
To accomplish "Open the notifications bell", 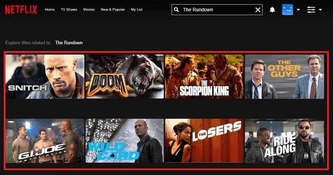I will click(272, 10).
